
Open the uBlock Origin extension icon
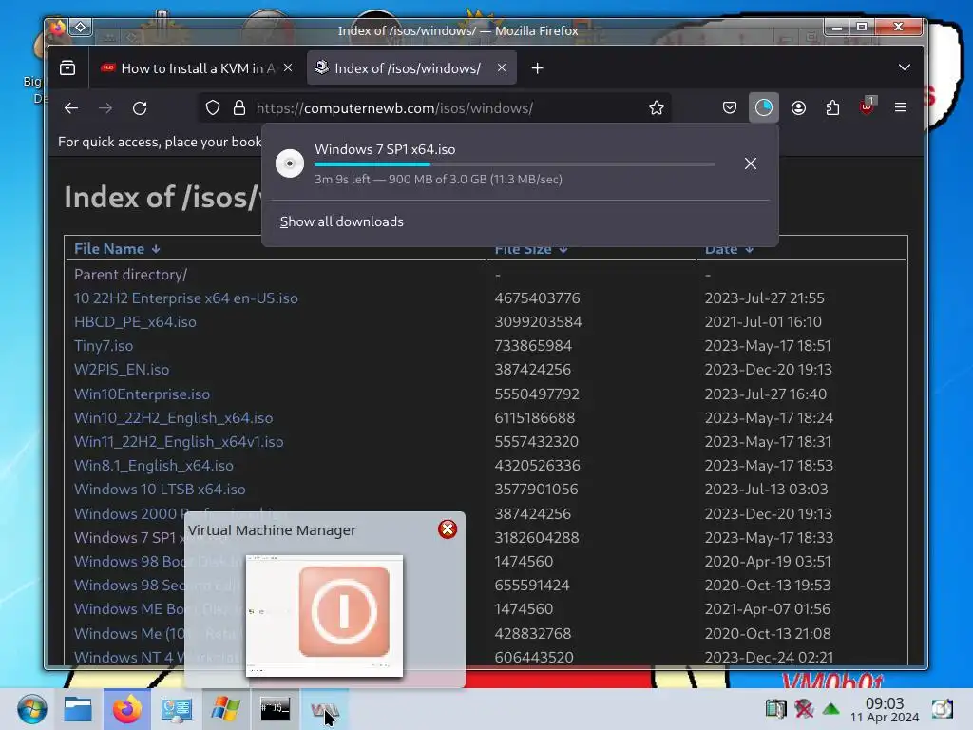point(867,106)
